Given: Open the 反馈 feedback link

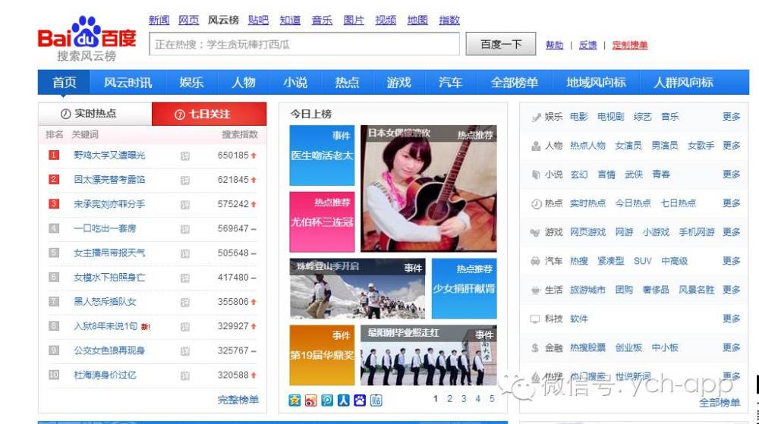Looking at the screenshot, I should (587, 45).
